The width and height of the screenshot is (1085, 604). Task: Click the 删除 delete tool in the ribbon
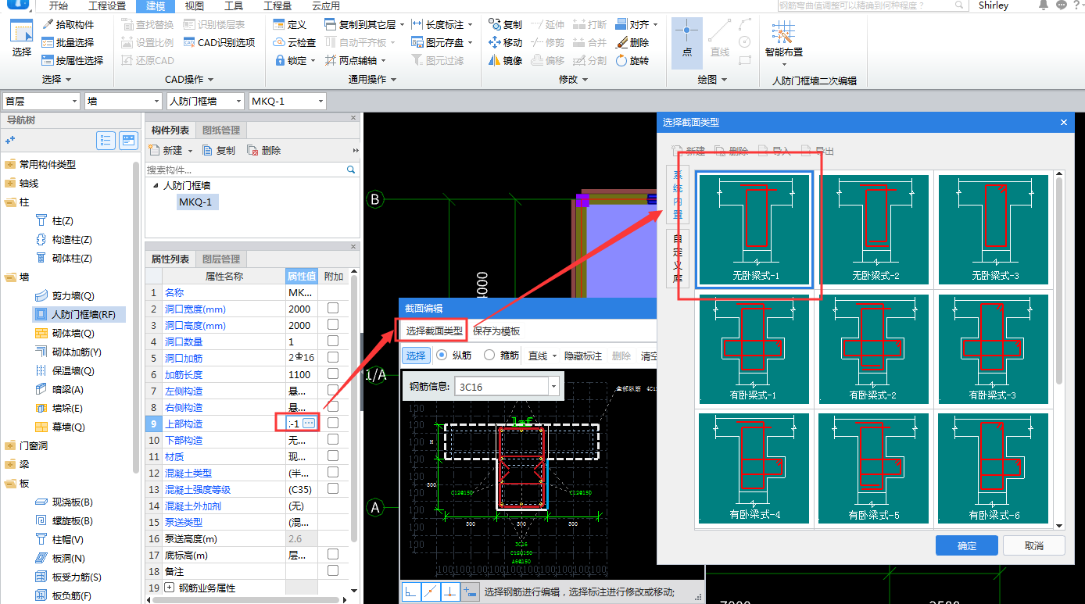(632, 42)
